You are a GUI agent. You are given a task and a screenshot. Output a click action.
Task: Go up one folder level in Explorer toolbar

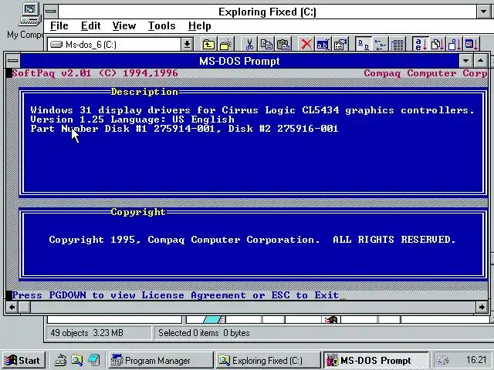[208, 45]
